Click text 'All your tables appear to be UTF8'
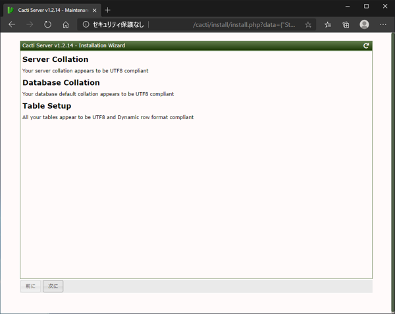Screen dimensions: 395x314 [x=63, y=117]
